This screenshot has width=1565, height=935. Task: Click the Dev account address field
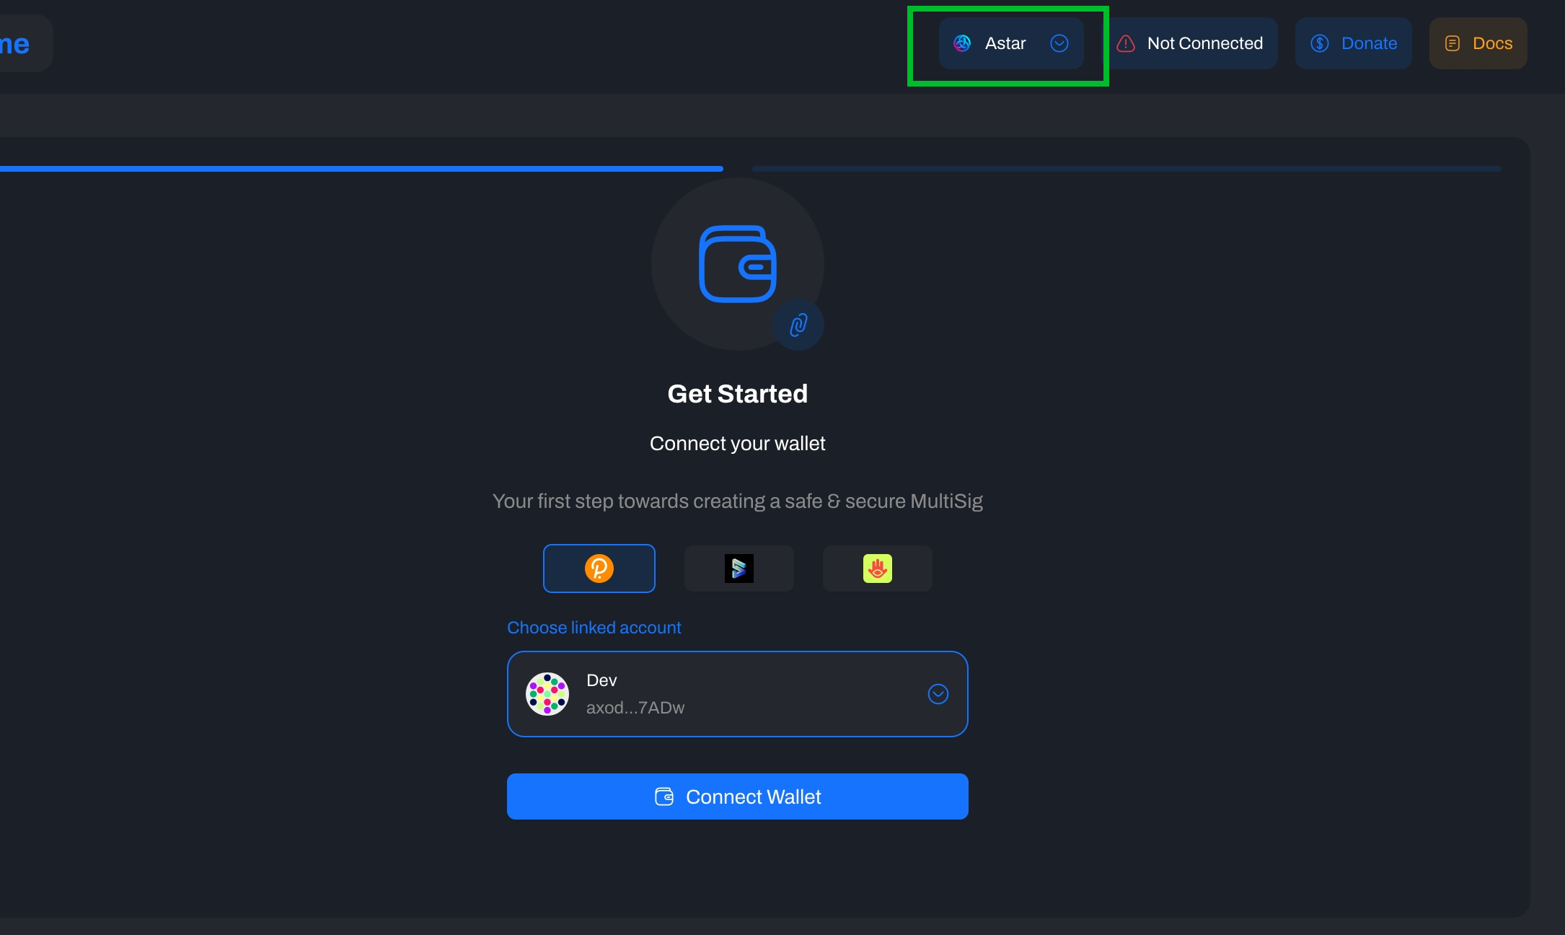[738, 693]
